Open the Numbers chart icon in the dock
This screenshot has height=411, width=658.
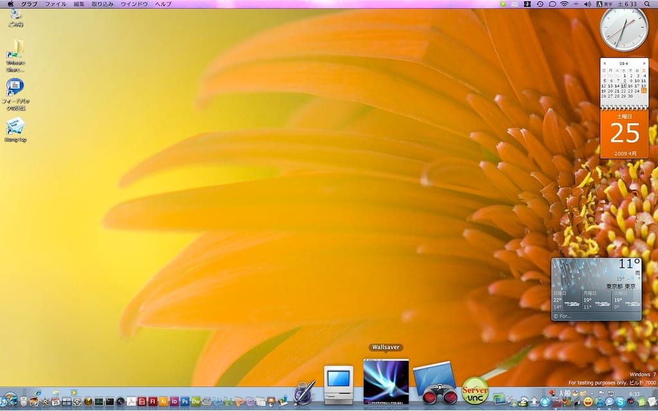click(283, 401)
